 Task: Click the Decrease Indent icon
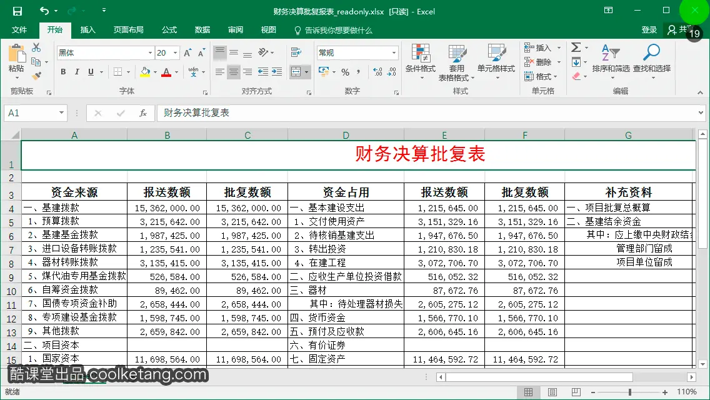click(262, 72)
